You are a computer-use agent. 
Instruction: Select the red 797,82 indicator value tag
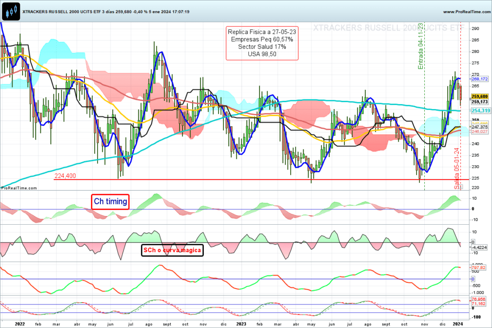click(x=478, y=267)
